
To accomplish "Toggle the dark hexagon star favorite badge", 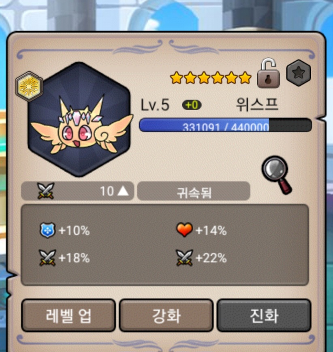I will click(299, 73).
